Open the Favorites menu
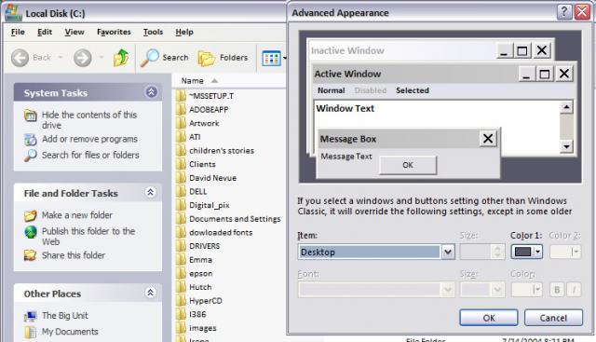This screenshot has height=342, width=596. [114, 32]
